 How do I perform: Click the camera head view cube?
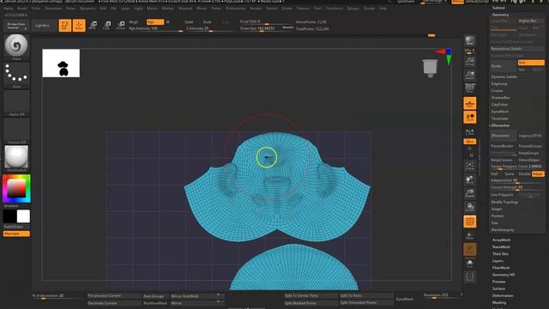pos(430,68)
